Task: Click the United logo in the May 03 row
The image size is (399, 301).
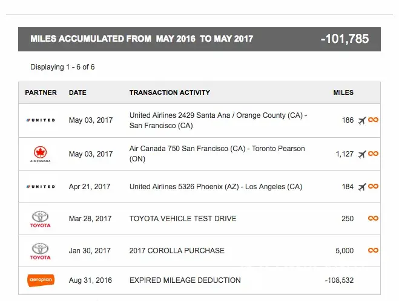Action: point(41,120)
